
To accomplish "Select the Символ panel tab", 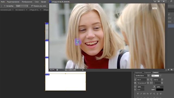I will tap(156, 72).
